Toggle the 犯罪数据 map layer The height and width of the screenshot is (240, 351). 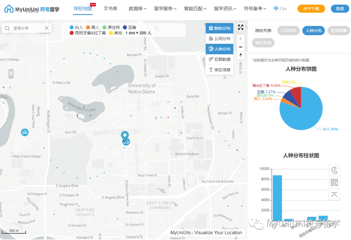(x=219, y=60)
